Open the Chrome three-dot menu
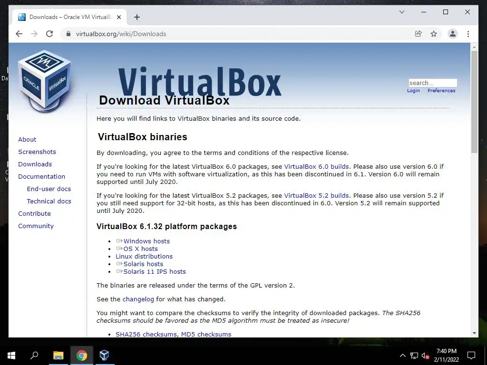Image resolution: width=487 pixels, height=365 pixels. 468,34
